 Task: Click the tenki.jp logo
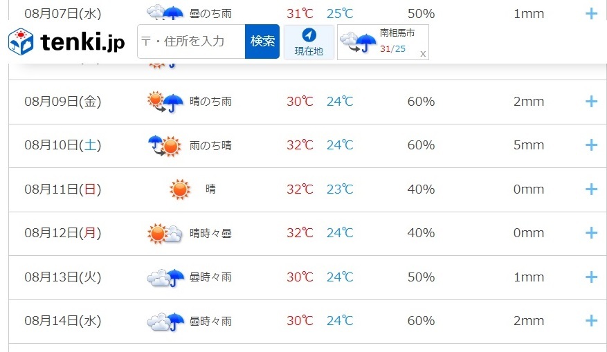click(66, 41)
